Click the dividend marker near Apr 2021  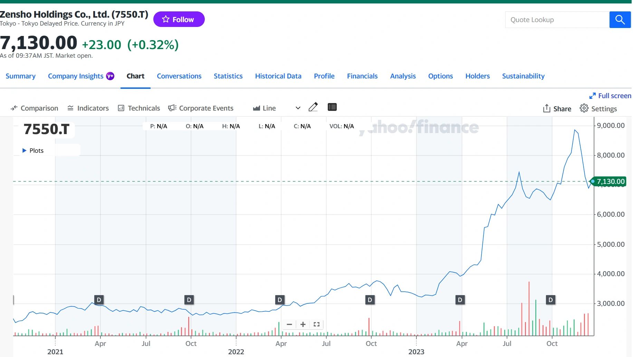coord(99,300)
